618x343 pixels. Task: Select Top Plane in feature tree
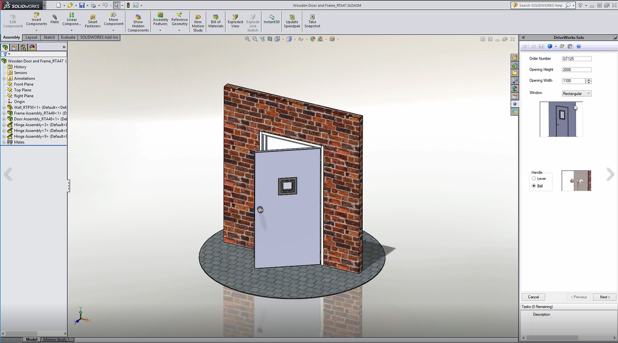pos(23,90)
